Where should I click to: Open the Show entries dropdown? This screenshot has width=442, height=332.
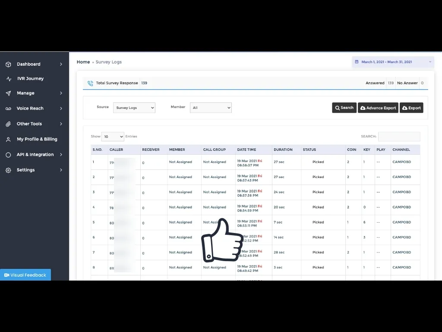pos(113,136)
